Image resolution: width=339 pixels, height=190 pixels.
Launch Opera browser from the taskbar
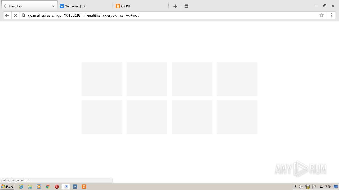click(x=57, y=187)
